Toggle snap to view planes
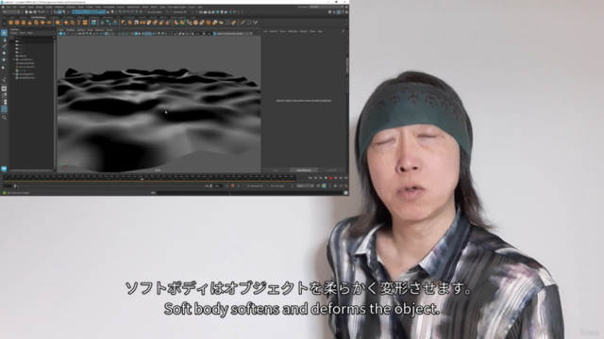 tap(137, 12)
